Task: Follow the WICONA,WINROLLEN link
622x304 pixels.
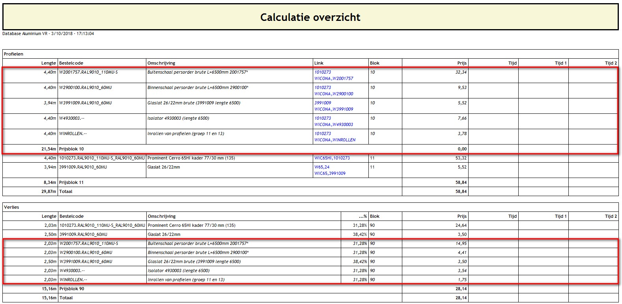Action: point(335,140)
